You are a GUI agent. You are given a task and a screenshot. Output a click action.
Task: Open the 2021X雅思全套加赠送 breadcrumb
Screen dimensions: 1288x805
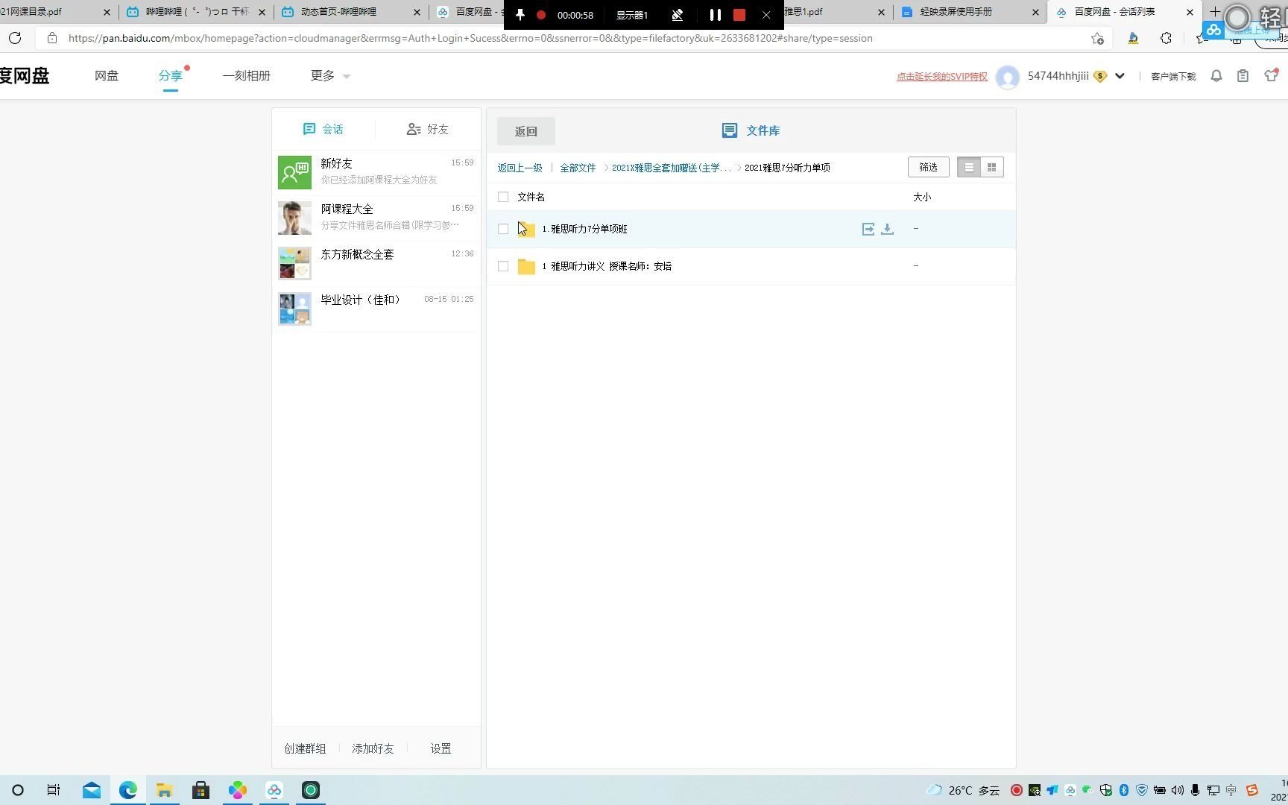pos(671,168)
